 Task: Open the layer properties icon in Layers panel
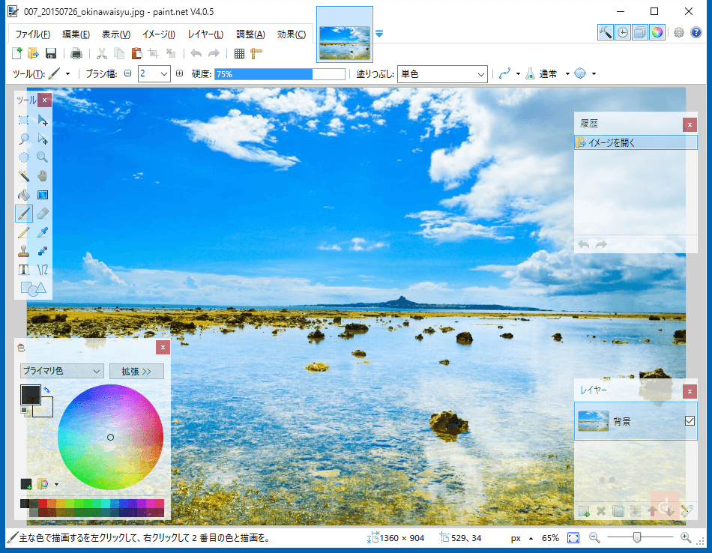(687, 511)
